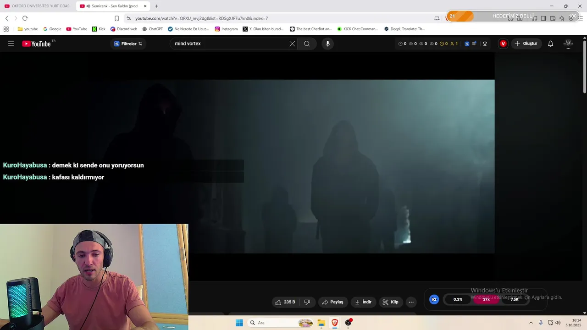Click the search magnifier button

pos(307,44)
